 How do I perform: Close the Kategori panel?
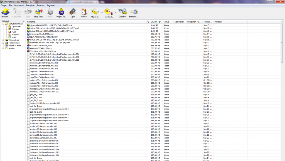tap(23, 21)
